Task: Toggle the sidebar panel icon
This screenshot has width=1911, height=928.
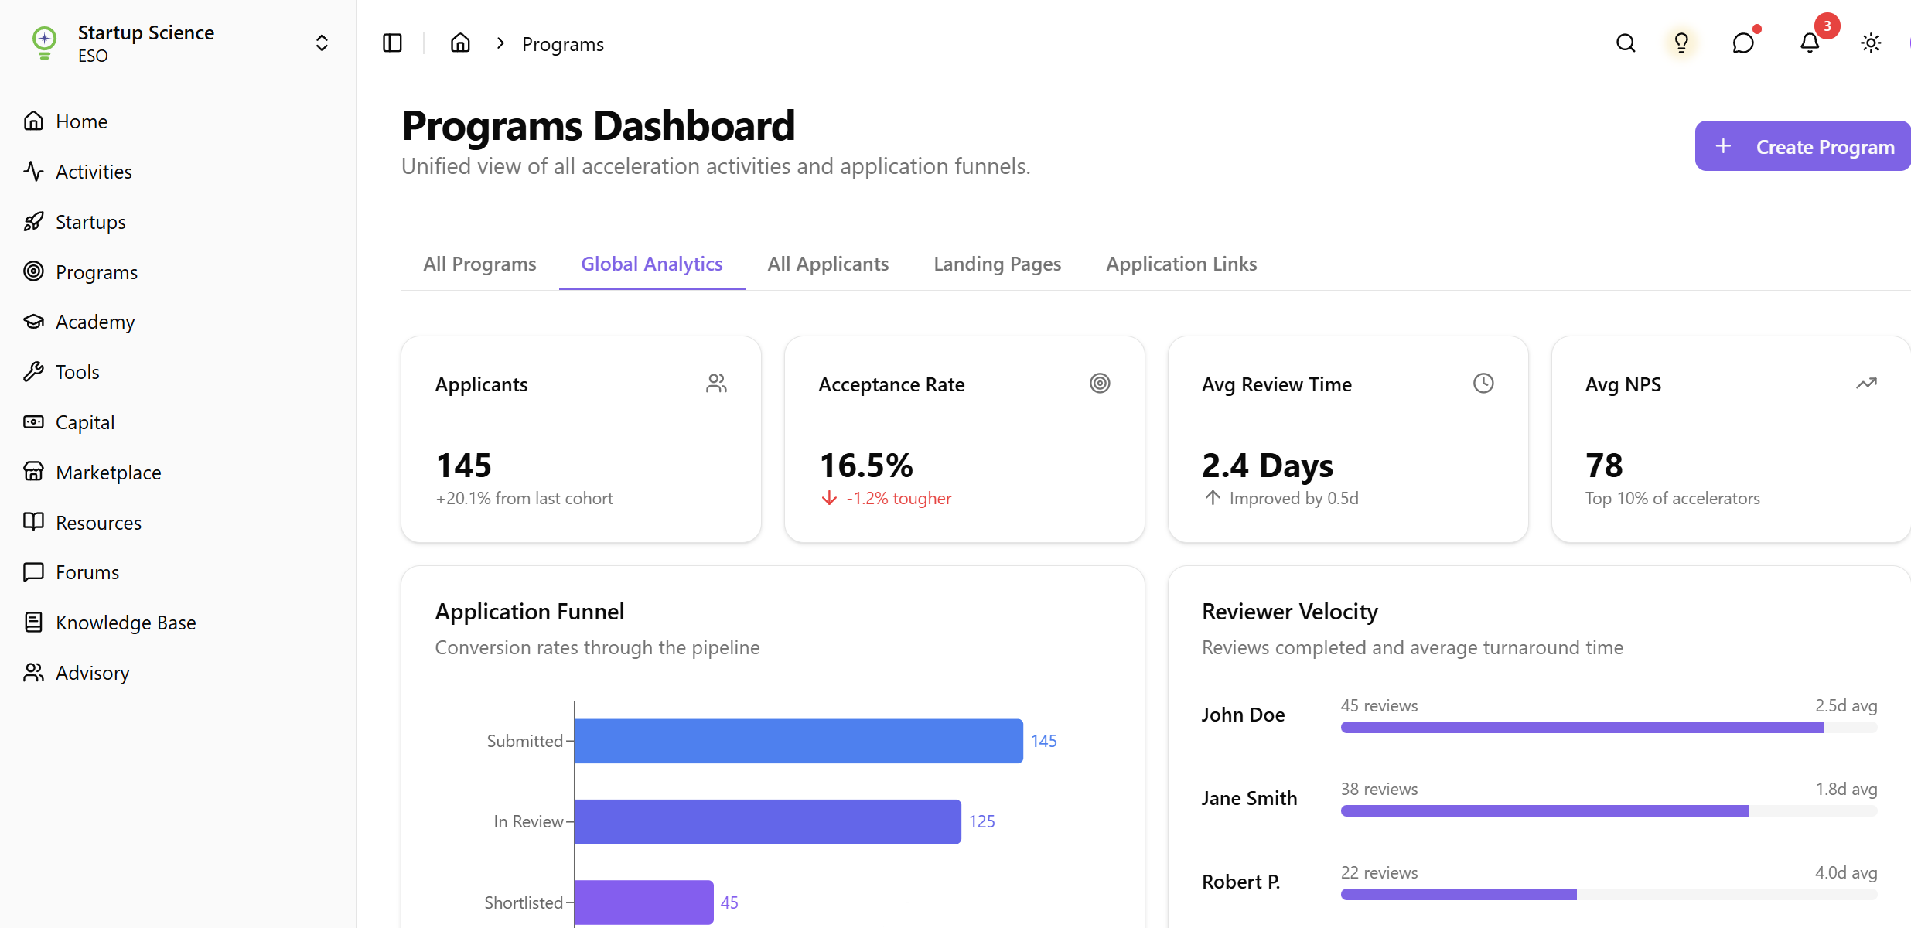Action: click(x=392, y=43)
